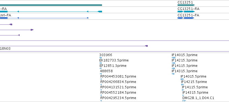Viewport: 229px width, 102px height.
Task: Click the arrow glyph under IP14215.3prime
Action: 173,63
